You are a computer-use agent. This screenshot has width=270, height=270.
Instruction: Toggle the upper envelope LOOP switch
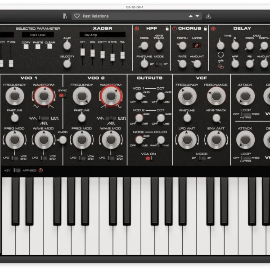(246, 114)
